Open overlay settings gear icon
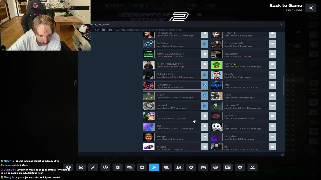The image size is (321, 180). (240, 167)
